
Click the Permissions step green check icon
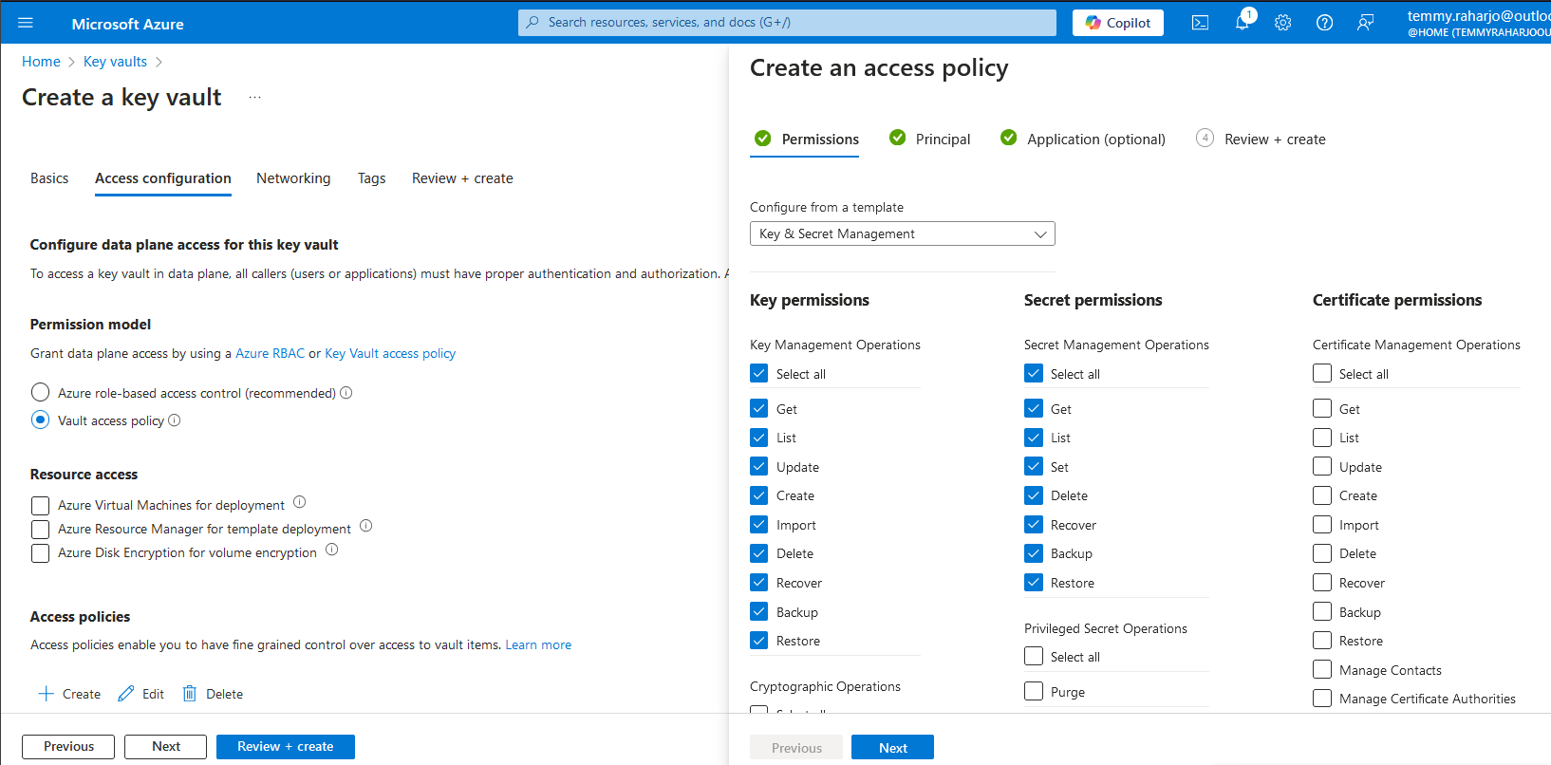coord(762,139)
